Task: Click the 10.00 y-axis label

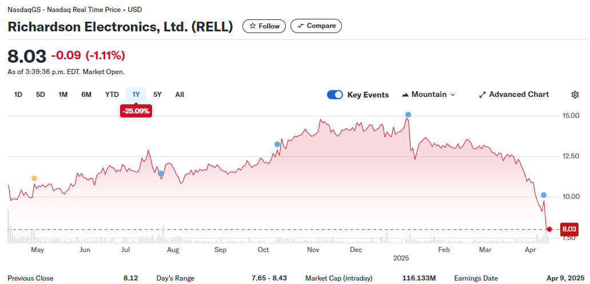Action: [x=571, y=197]
